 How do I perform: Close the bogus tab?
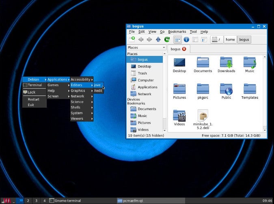[184, 49]
